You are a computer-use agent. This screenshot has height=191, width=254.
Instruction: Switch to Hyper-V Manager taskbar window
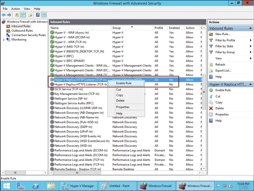coord(78,186)
